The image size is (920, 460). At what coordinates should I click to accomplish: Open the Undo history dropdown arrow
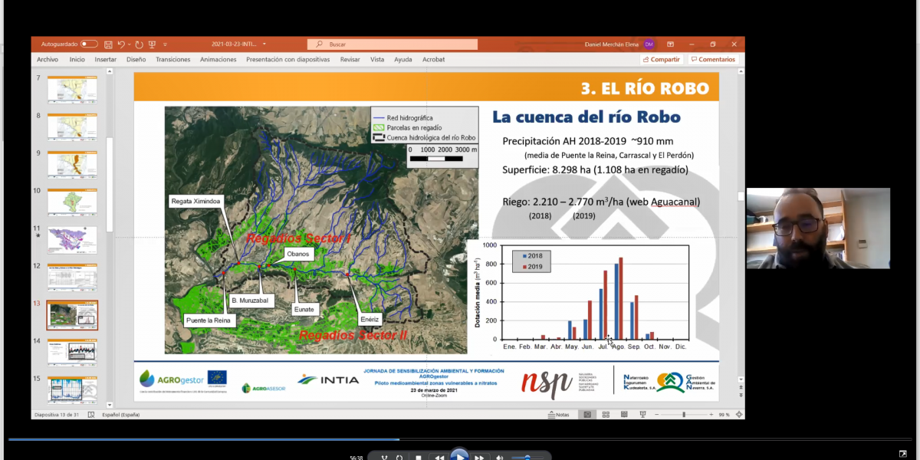[x=129, y=44]
